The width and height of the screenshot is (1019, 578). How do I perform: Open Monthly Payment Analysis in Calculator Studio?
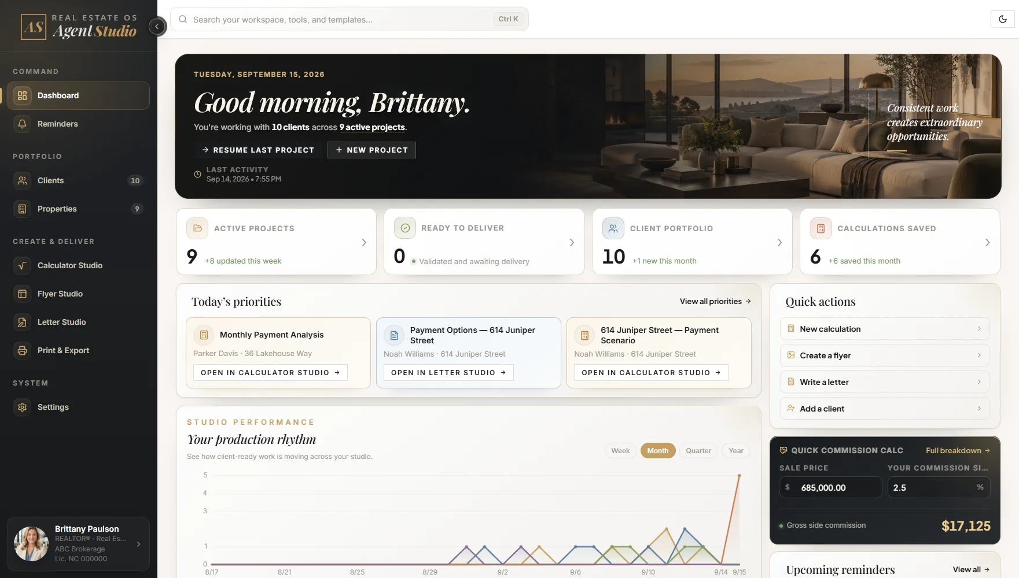point(270,373)
